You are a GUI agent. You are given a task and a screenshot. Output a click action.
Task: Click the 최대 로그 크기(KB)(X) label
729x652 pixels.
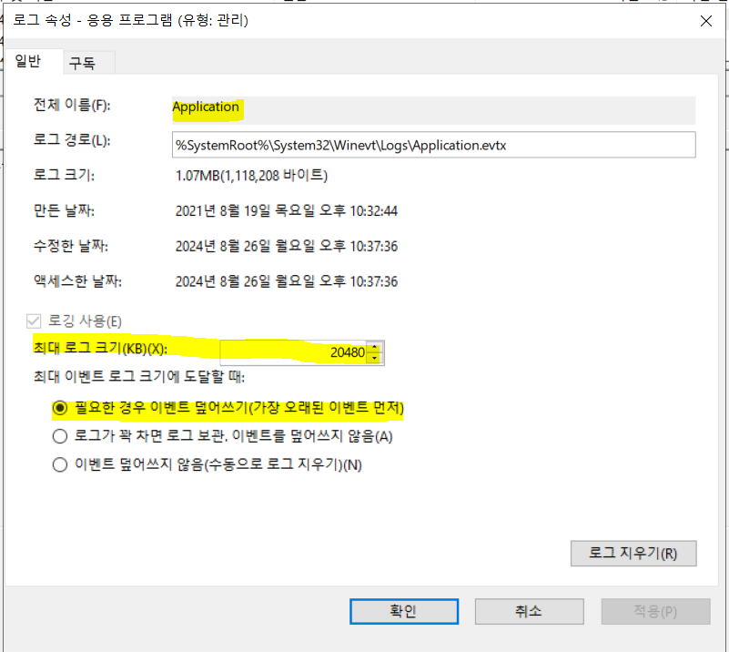point(100,348)
